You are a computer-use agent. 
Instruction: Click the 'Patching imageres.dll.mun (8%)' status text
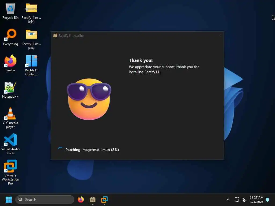92,150
